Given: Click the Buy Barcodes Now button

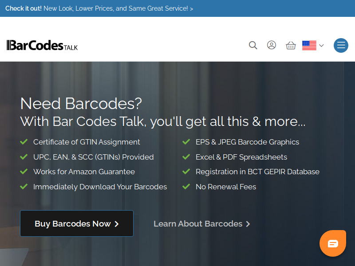Looking at the screenshot, I should pyautogui.click(x=77, y=223).
